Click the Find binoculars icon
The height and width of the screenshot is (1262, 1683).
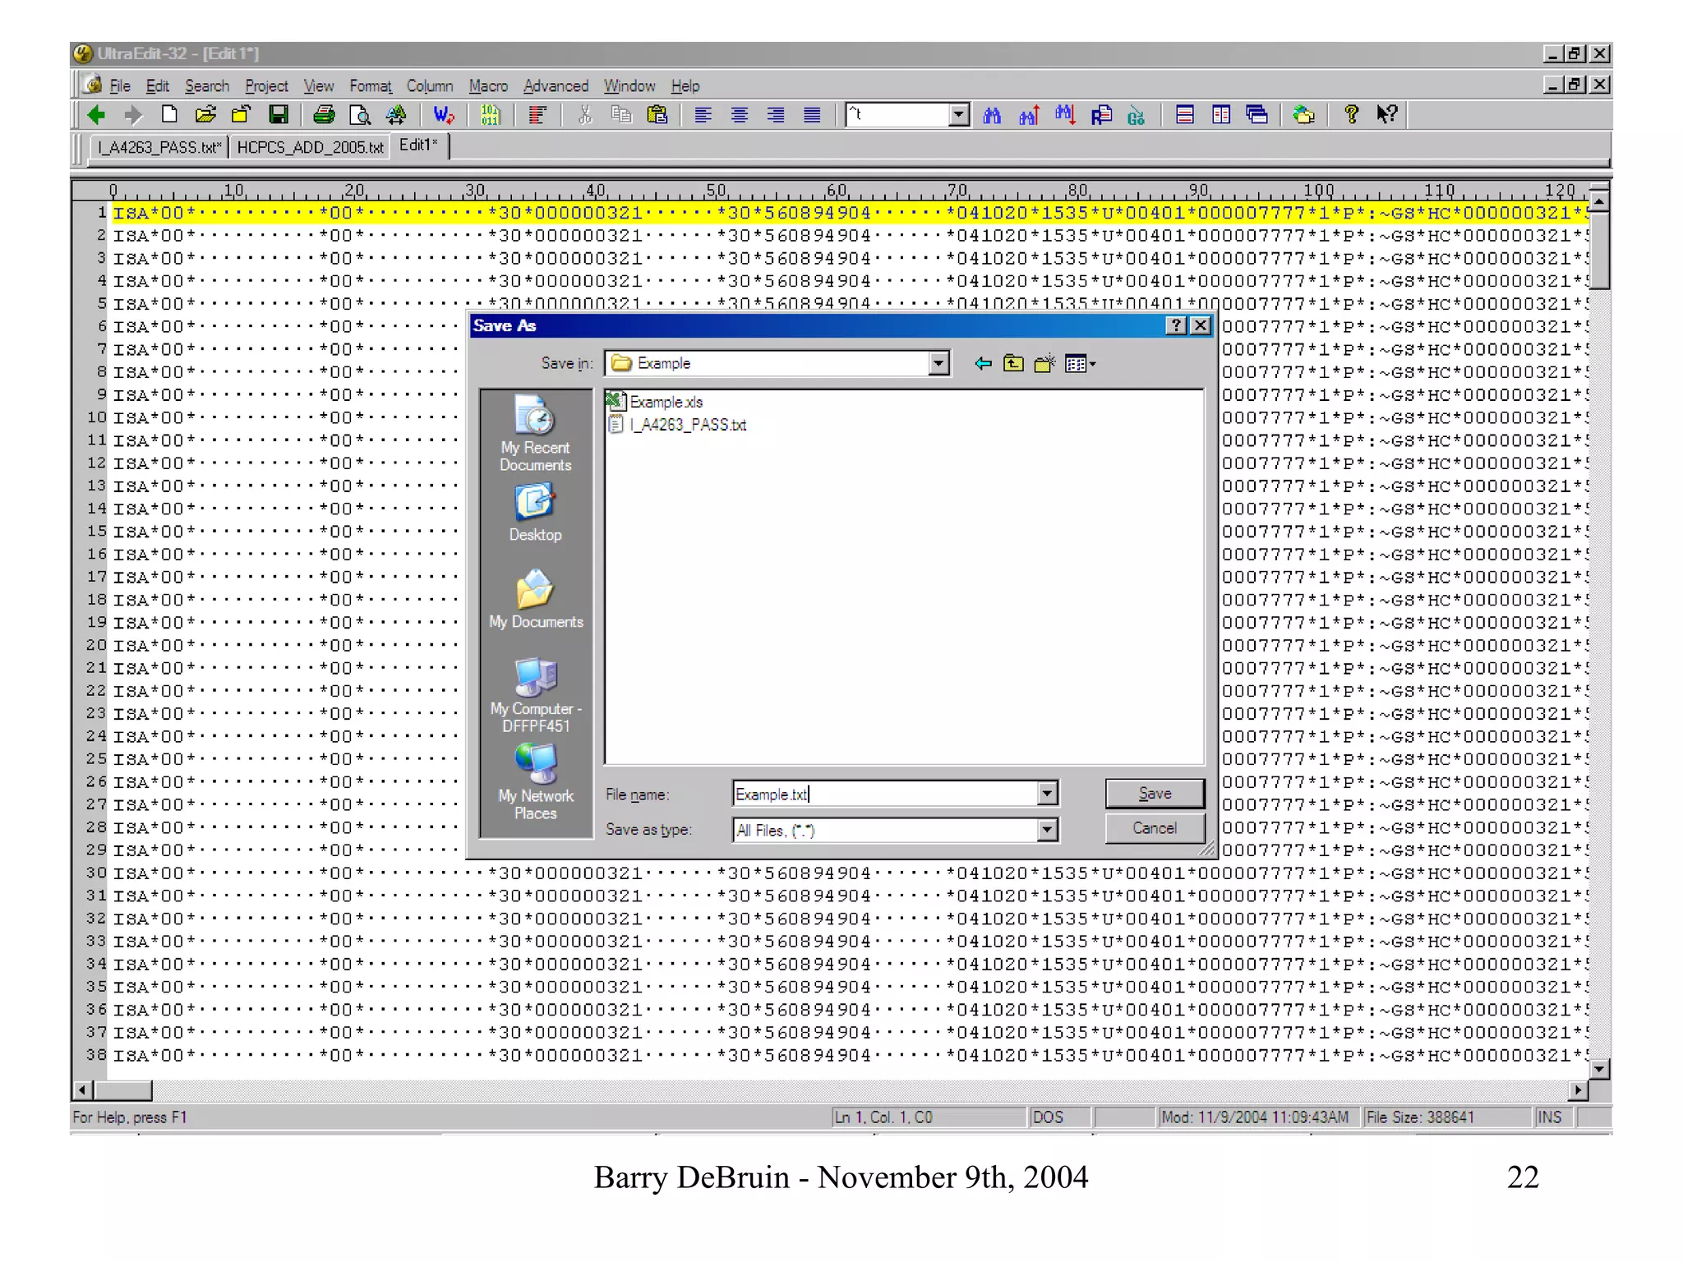pos(992,115)
